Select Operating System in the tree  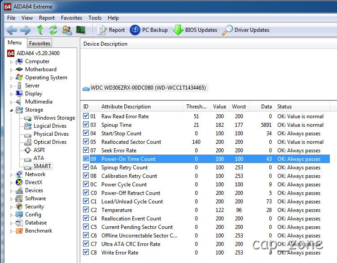click(46, 78)
